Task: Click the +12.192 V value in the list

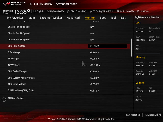Action: pyautogui.click(x=95, y=65)
